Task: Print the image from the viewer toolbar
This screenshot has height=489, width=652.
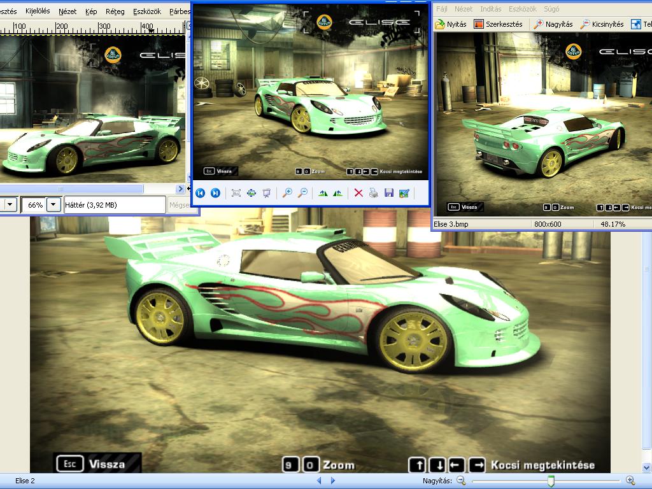Action: 373,193
